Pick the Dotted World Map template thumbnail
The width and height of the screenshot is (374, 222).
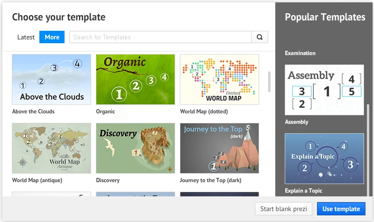pos(219,79)
